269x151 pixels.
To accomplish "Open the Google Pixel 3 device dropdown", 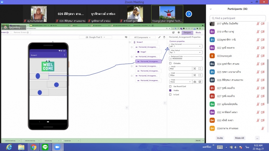I will (x=96, y=37).
